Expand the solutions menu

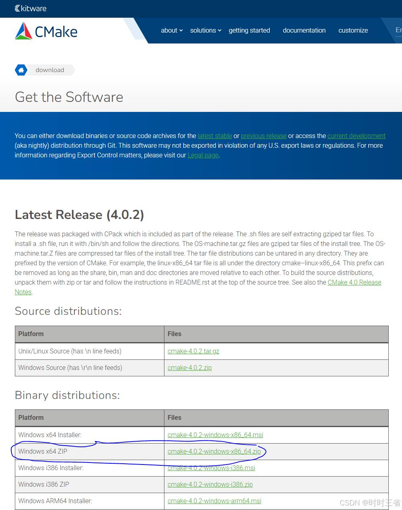coord(205,31)
